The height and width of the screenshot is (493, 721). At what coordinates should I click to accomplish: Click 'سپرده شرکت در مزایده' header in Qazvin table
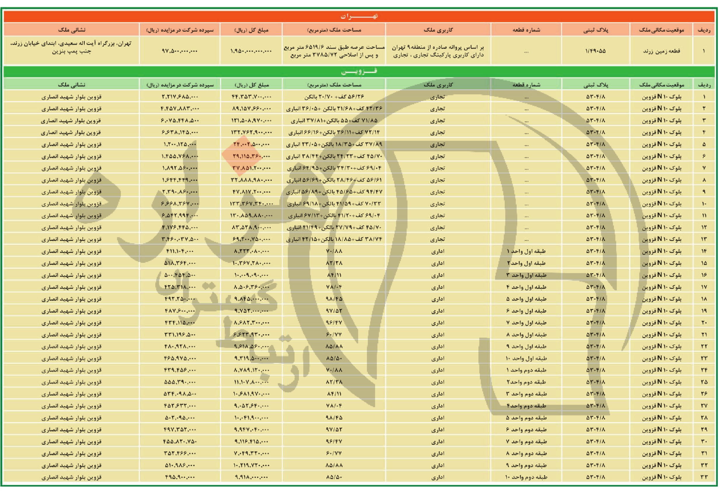click(x=180, y=84)
